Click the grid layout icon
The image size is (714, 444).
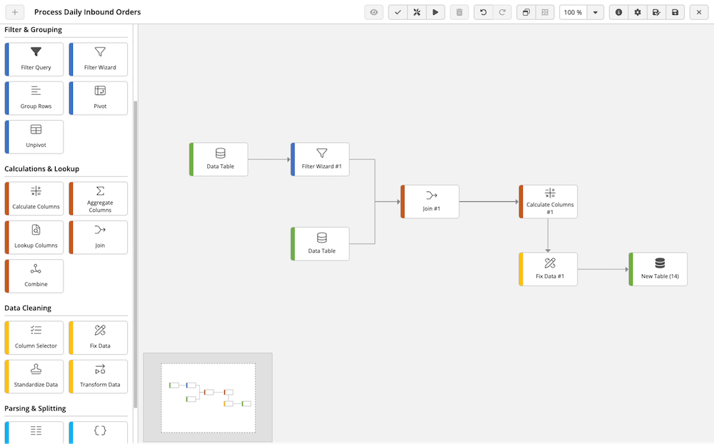[545, 12]
